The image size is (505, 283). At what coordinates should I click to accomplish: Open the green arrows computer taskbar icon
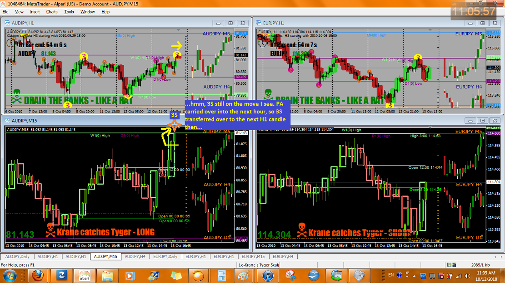click(x=336, y=276)
